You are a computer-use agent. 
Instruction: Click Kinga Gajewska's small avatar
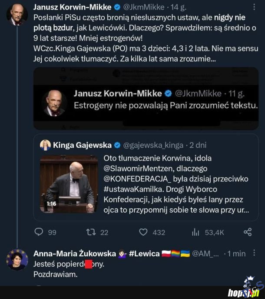pyautogui.click(x=45, y=145)
